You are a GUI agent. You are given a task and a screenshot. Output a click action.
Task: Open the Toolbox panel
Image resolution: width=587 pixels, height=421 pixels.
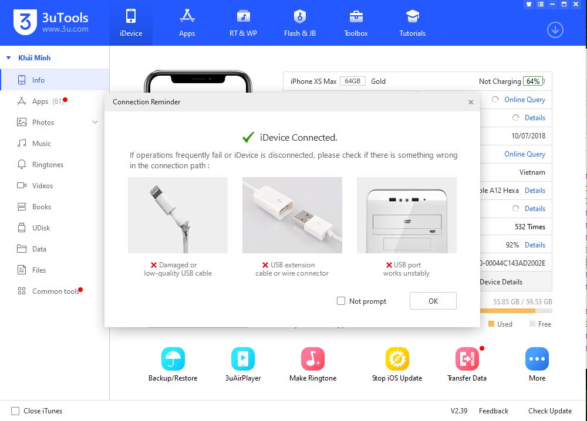355,22
